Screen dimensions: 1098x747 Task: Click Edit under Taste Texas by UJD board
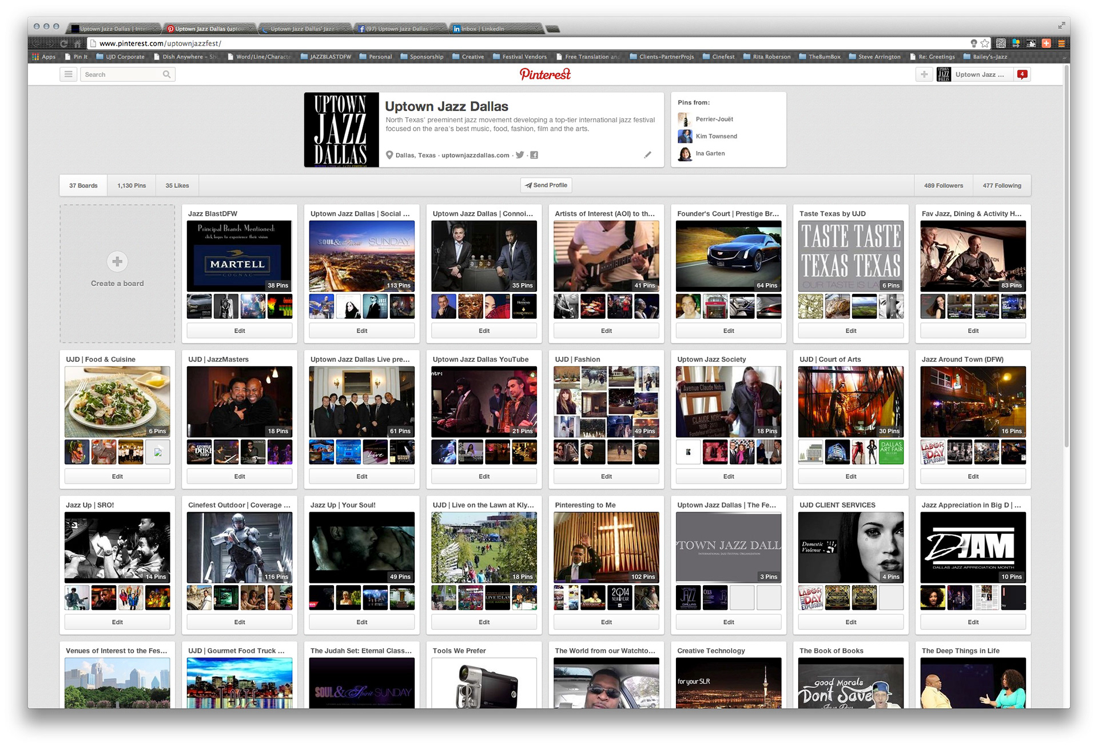click(851, 331)
